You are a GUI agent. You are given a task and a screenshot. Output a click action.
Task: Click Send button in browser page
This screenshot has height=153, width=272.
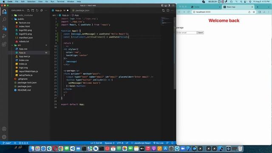(200, 33)
